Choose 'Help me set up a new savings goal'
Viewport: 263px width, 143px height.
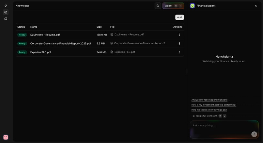click(x=209, y=110)
